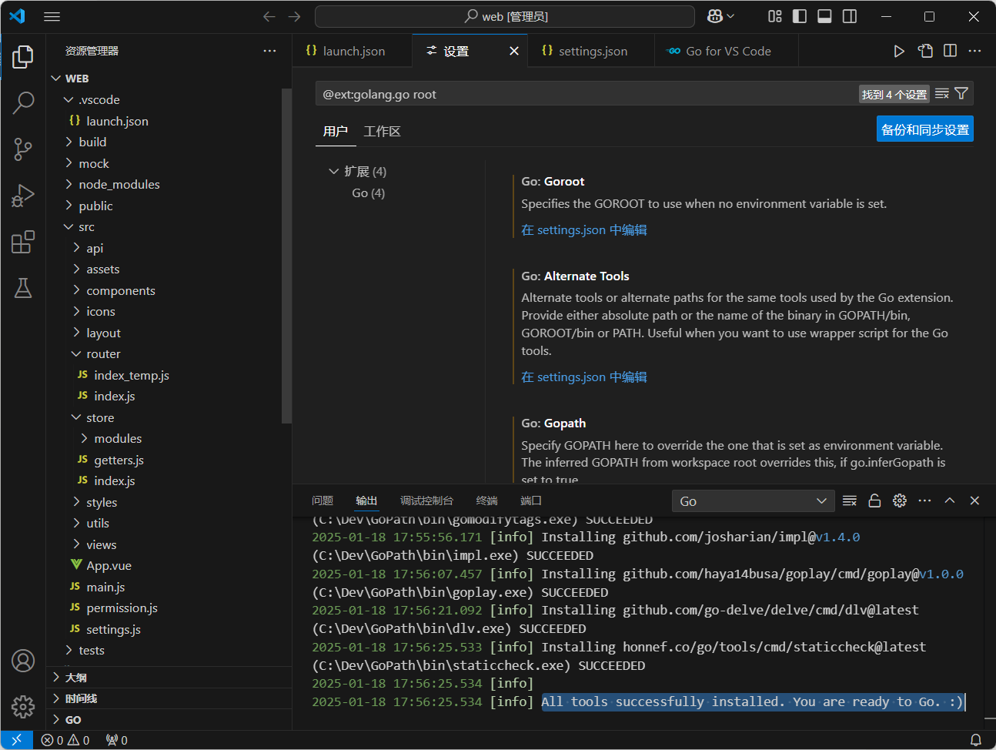996x750 pixels.
Task: Show errors and warnings in status bar
Action: (65, 740)
